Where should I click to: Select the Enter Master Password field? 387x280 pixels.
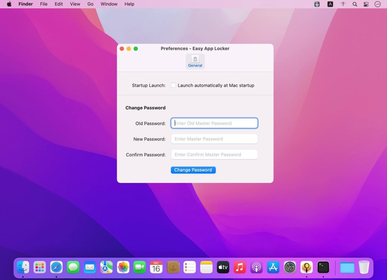[x=214, y=139]
